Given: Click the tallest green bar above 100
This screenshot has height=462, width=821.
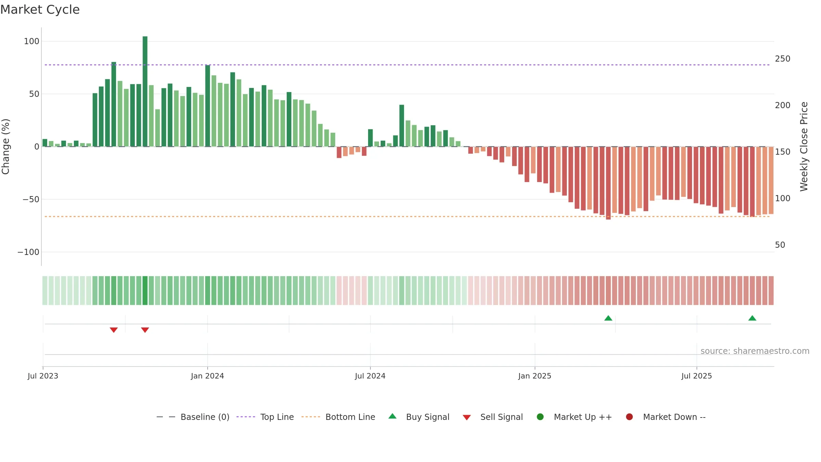Looking at the screenshot, I should click(145, 91).
